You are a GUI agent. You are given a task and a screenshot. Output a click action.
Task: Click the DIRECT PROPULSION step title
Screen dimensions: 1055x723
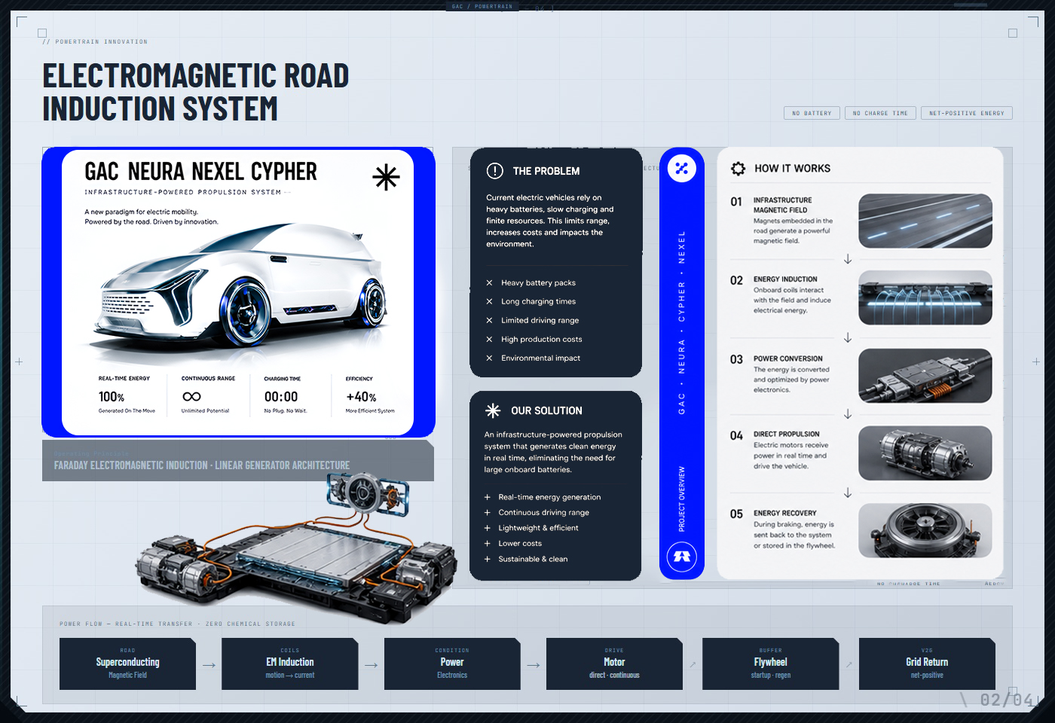pyautogui.click(x=787, y=435)
